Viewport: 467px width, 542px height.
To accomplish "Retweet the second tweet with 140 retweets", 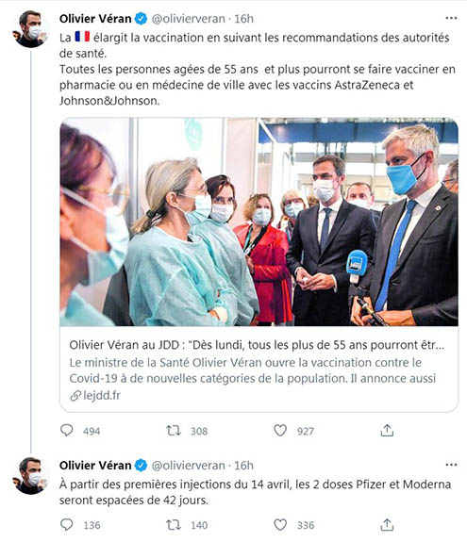I will [x=174, y=525].
